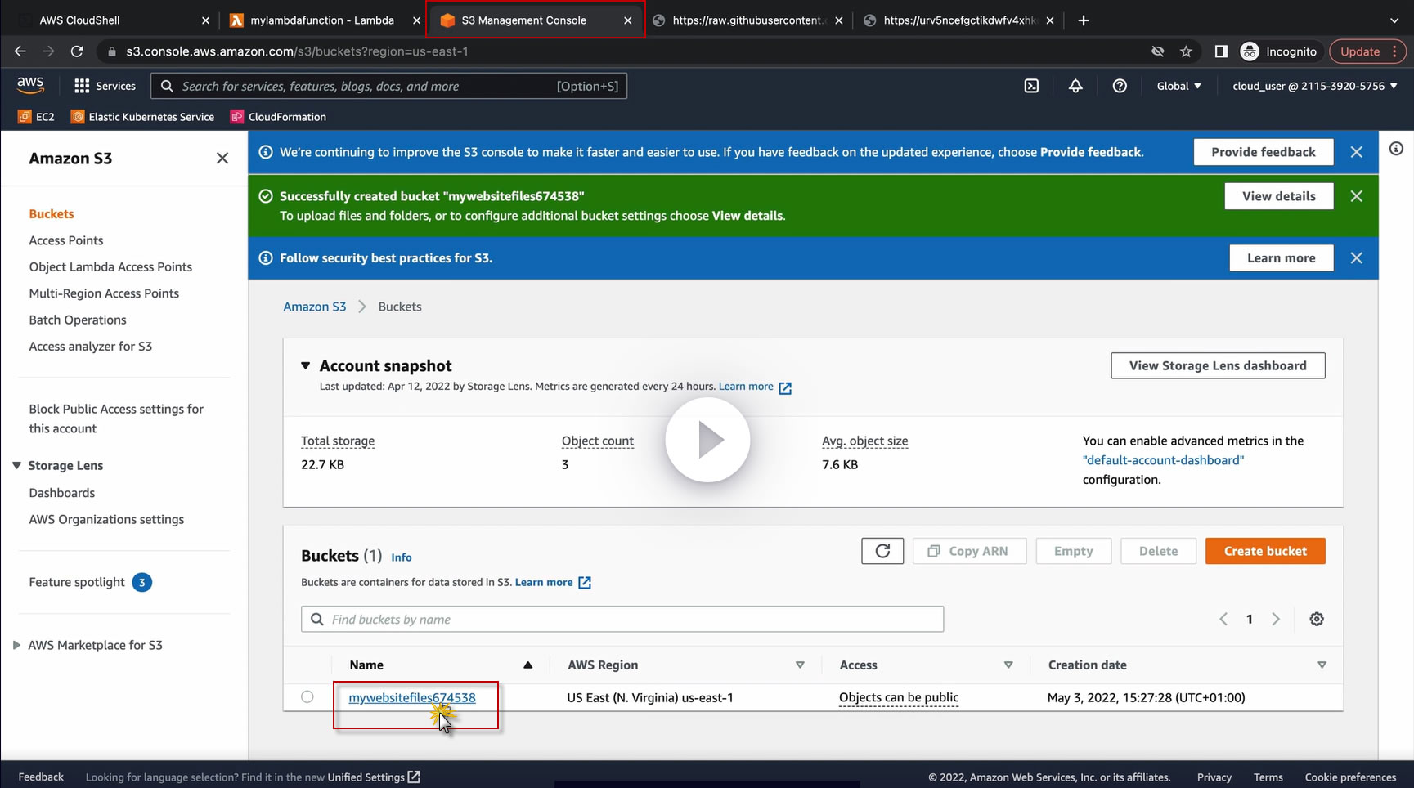
Task: Refresh the buckets list
Action: click(882, 551)
